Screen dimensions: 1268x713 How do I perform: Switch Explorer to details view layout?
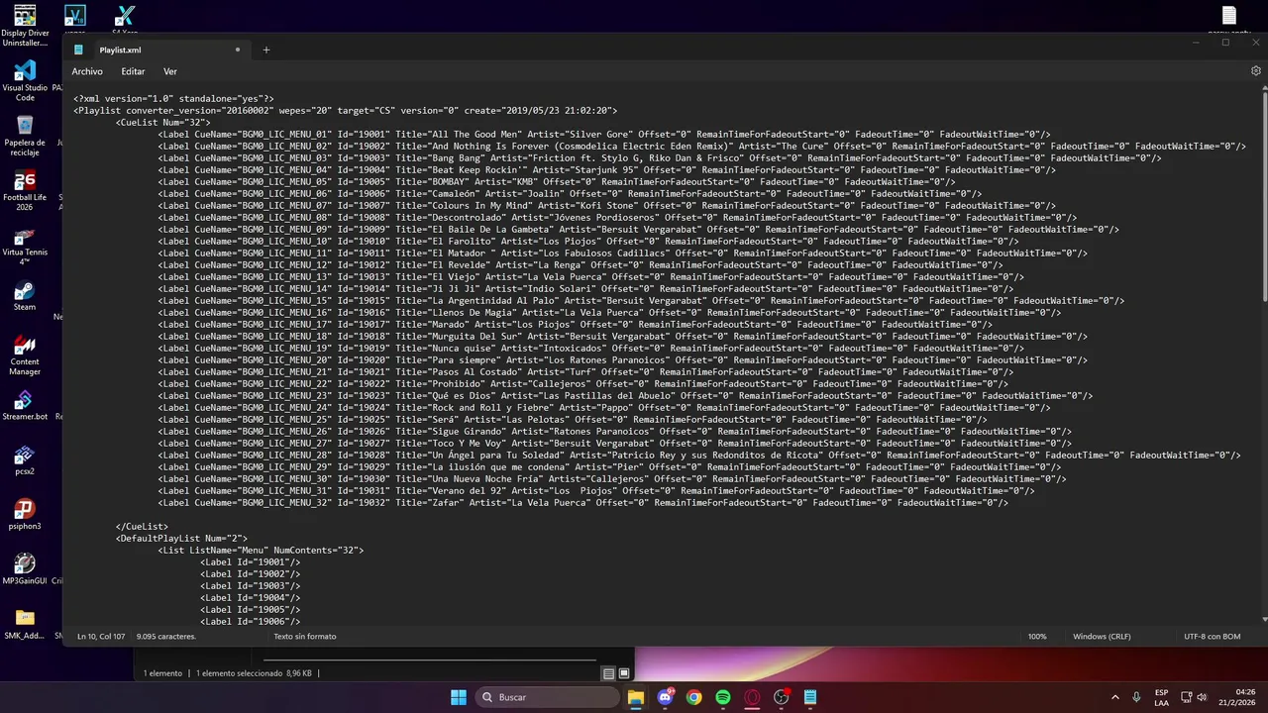click(x=608, y=673)
